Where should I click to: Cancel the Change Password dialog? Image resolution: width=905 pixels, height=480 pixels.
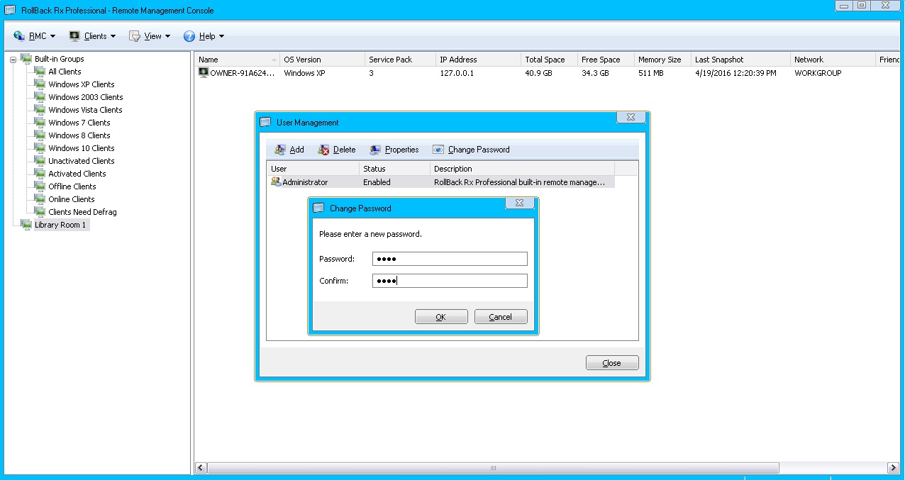click(x=501, y=317)
